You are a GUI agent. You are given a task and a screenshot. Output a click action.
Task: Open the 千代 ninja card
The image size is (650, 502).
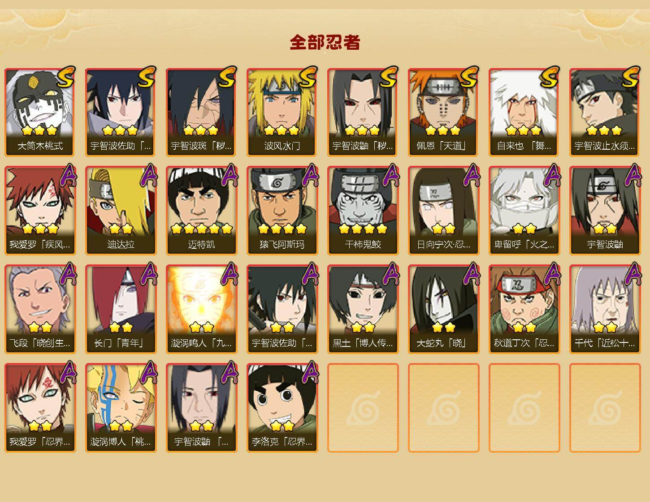[x=605, y=309]
